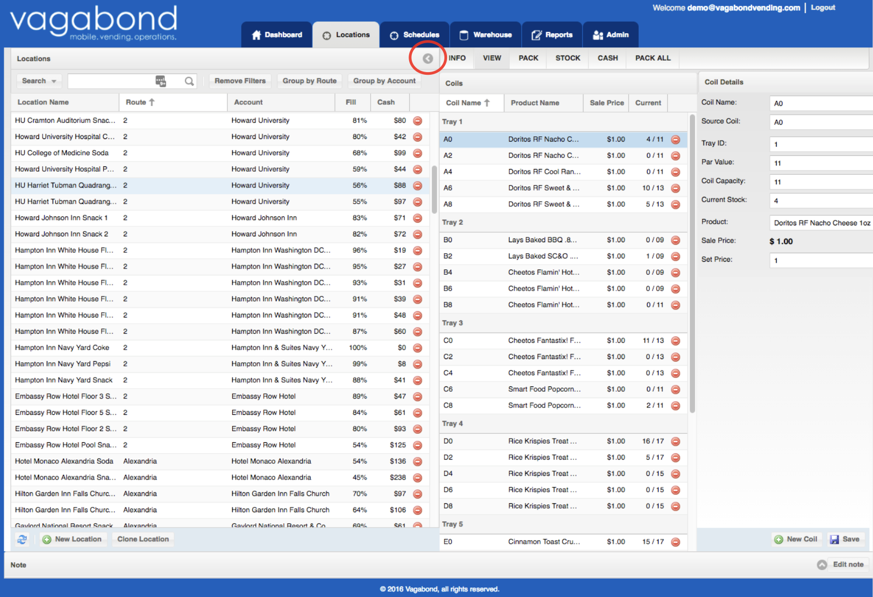Image resolution: width=873 pixels, height=597 pixels.
Task: Select coil A6 Doritos RF Sweet row
Action: [563, 188]
